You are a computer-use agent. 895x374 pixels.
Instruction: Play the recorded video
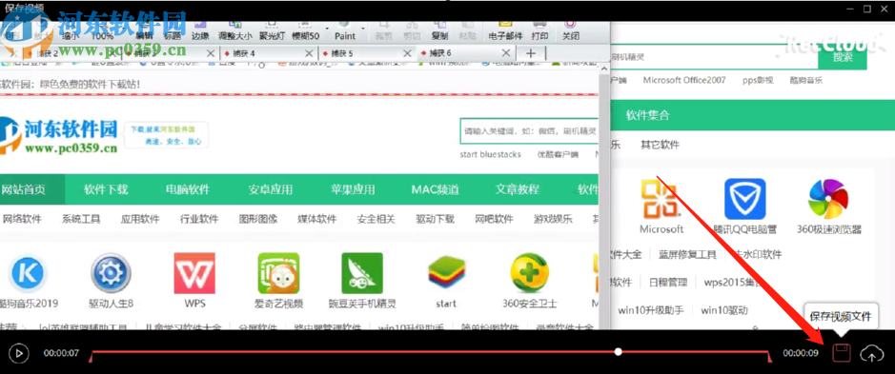coord(19,353)
